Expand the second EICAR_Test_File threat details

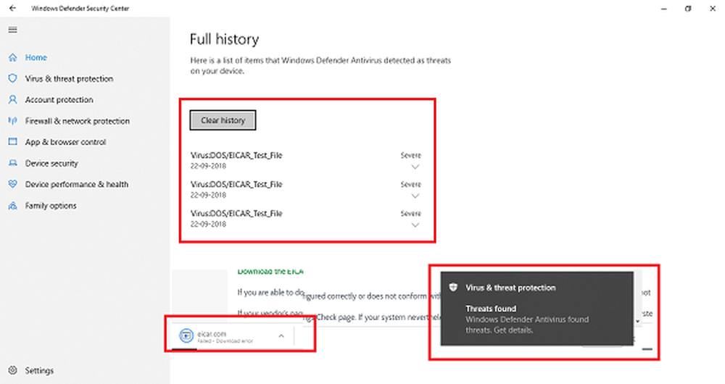click(x=415, y=196)
